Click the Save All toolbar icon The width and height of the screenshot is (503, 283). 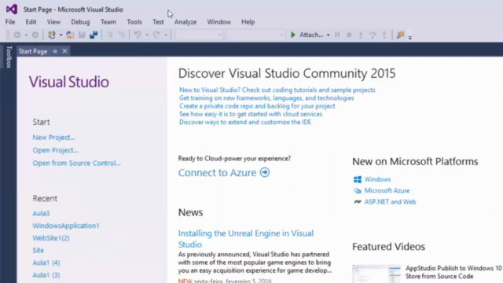coord(94,35)
